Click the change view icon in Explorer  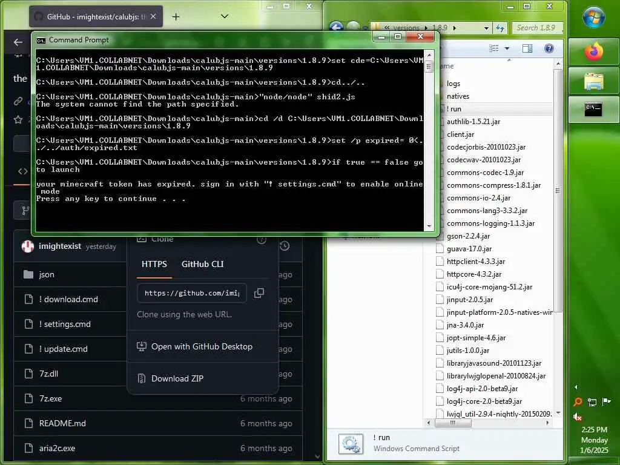494,48
